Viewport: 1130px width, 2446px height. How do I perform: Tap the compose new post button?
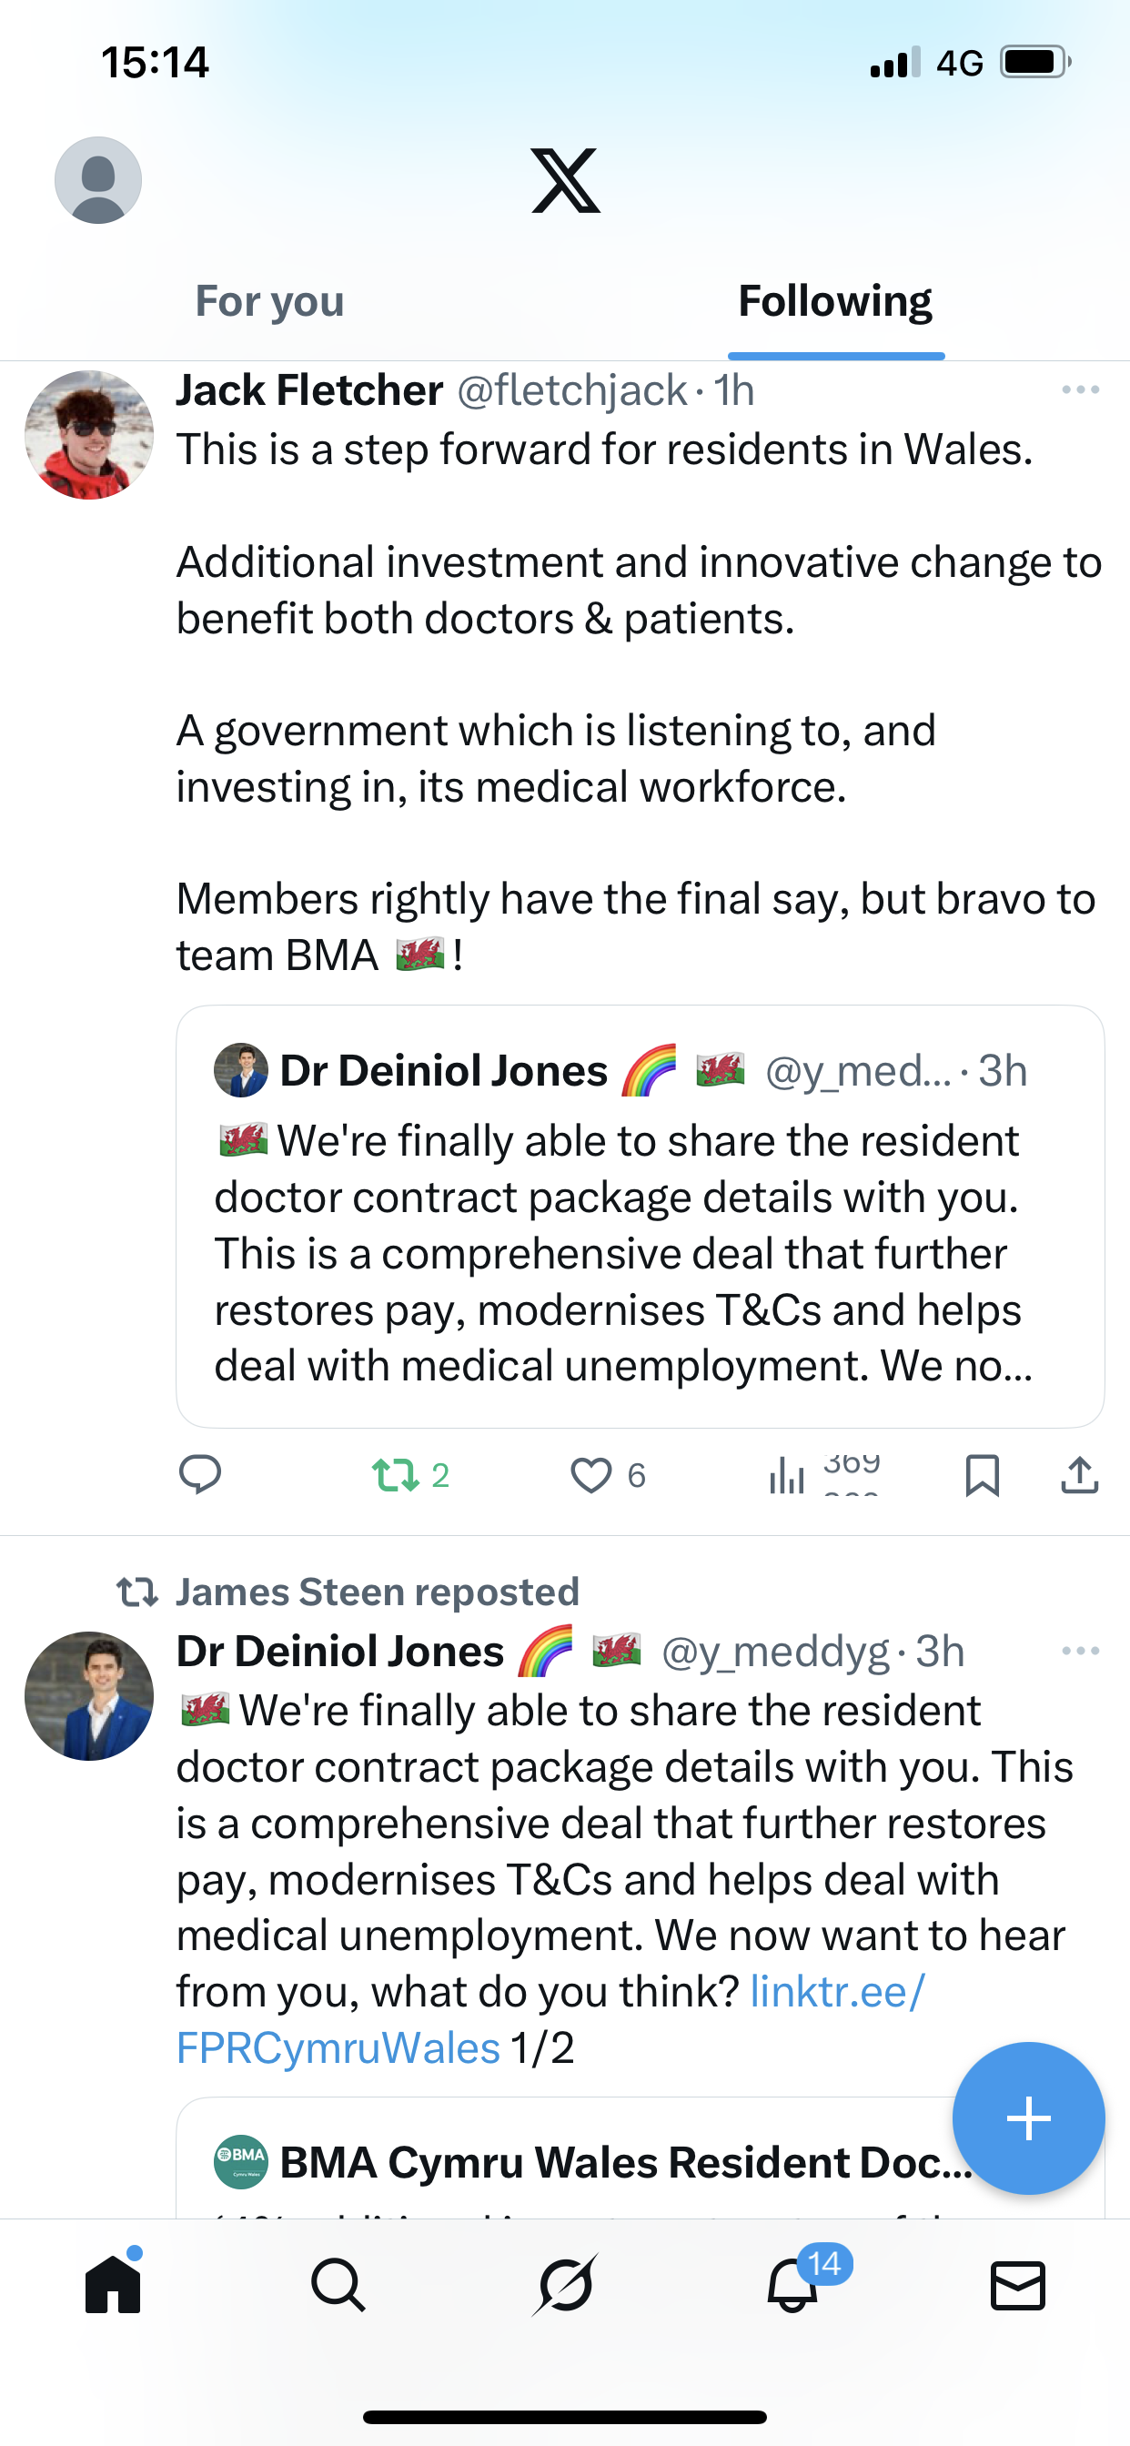click(1028, 2118)
